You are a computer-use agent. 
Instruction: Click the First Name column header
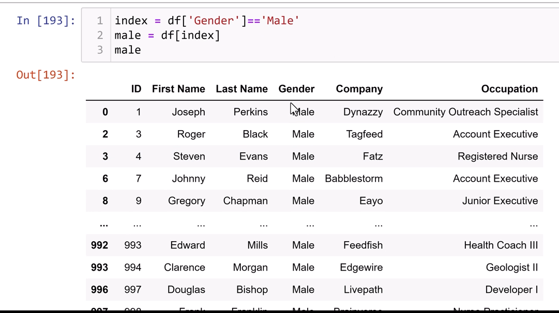click(x=178, y=89)
